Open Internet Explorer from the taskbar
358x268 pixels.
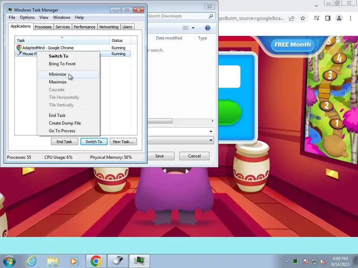coord(31,261)
